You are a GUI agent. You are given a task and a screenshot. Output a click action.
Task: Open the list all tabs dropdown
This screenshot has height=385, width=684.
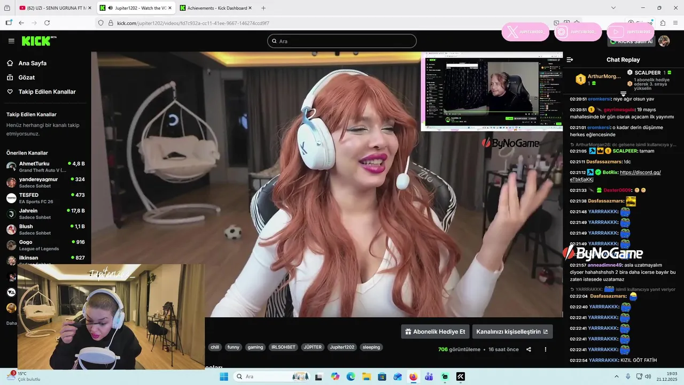(x=613, y=8)
